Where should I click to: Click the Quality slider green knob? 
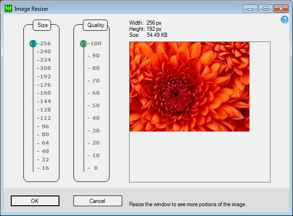click(83, 43)
